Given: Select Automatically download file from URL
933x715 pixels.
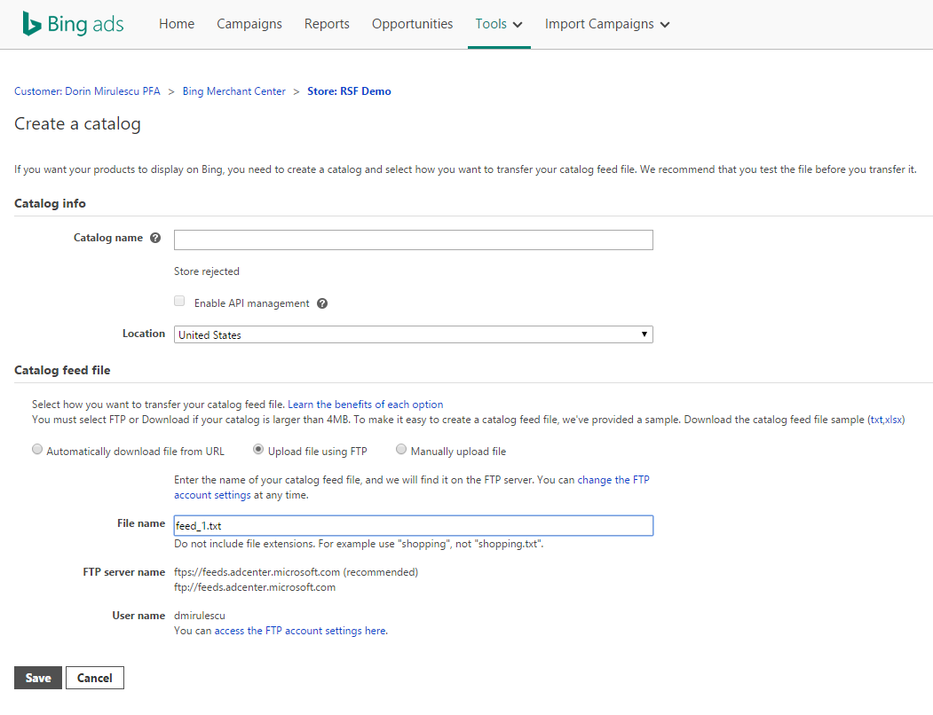Looking at the screenshot, I should click(x=37, y=450).
